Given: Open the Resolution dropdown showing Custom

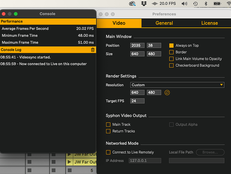Looking at the screenshot, I should pos(177,85).
